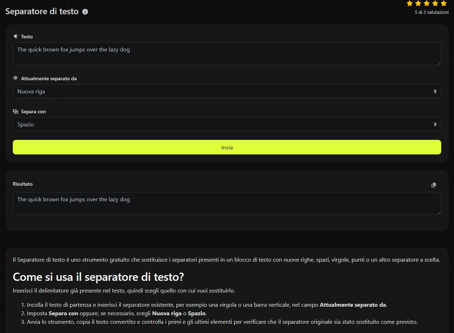Click the list step starting "Avvia lo strumento"
Viewport: 454px width, 333px height.
coord(222,322)
